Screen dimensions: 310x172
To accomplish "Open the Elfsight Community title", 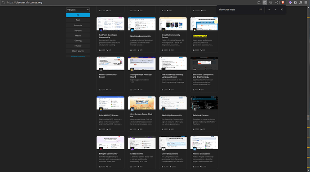I will [108, 154].
